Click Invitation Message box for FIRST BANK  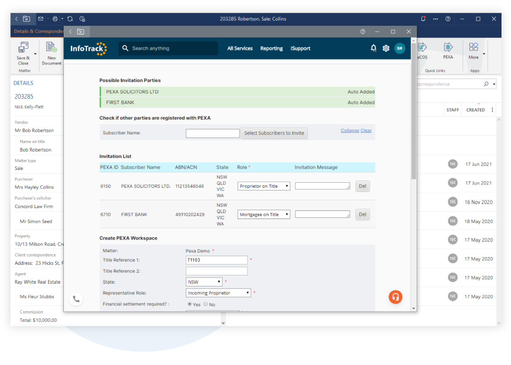click(322, 214)
